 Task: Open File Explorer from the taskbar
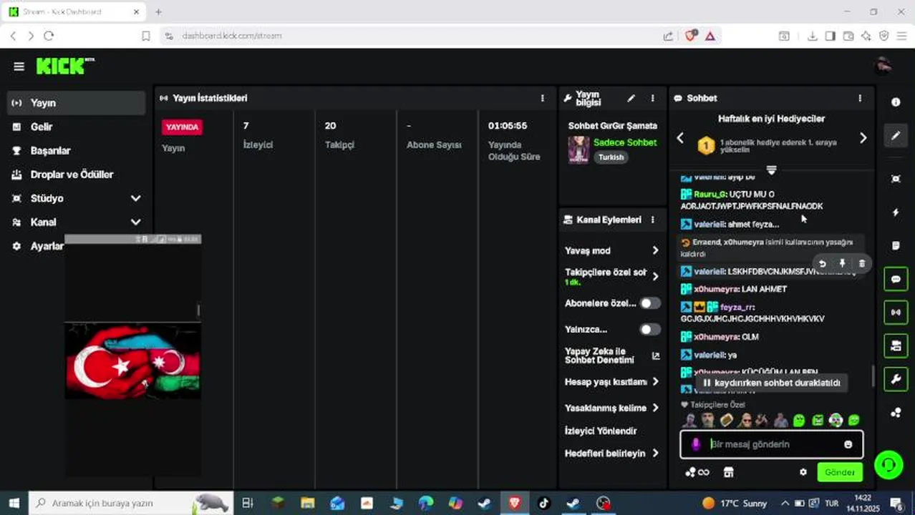(x=307, y=503)
